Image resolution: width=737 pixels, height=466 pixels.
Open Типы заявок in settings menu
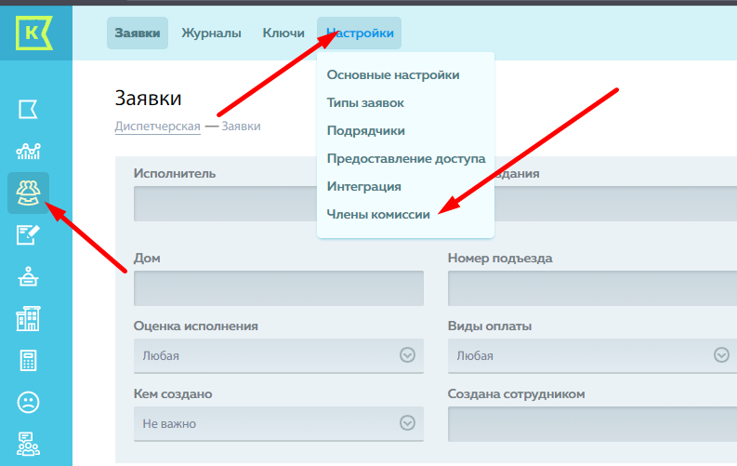coord(365,102)
